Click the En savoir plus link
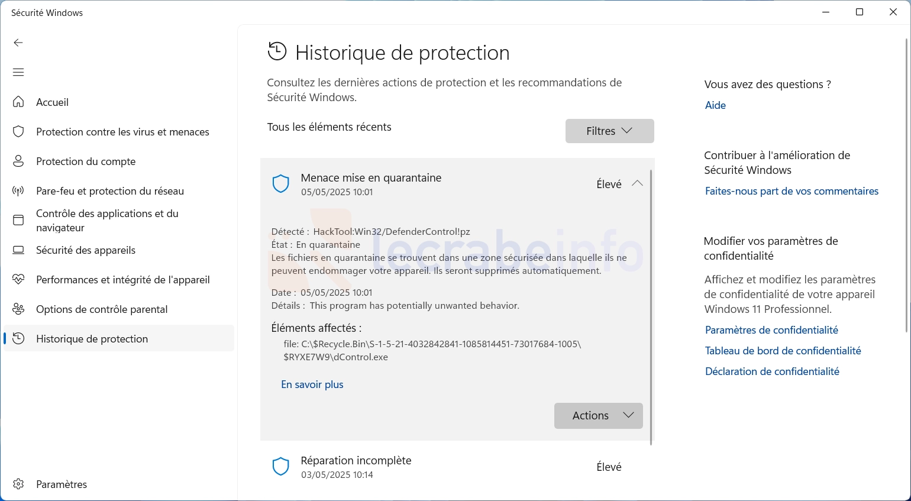Image resolution: width=911 pixels, height=501 pixels. 312,384
